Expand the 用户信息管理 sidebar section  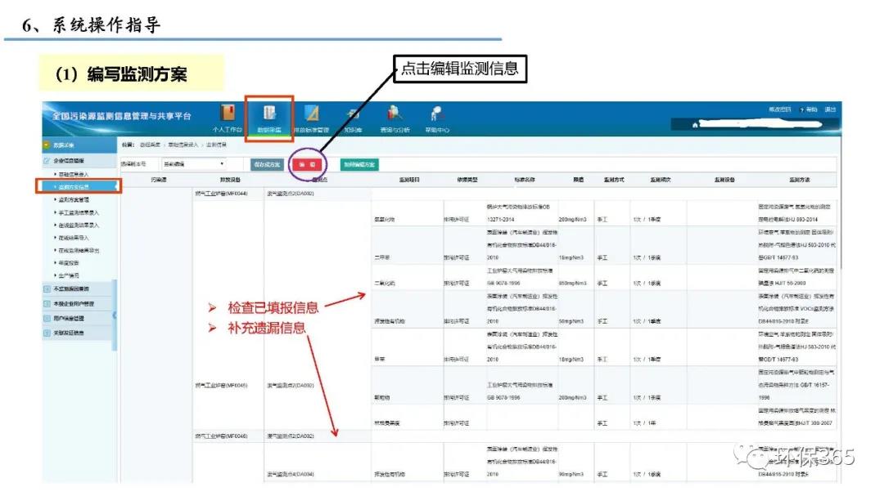click(74, 318)
